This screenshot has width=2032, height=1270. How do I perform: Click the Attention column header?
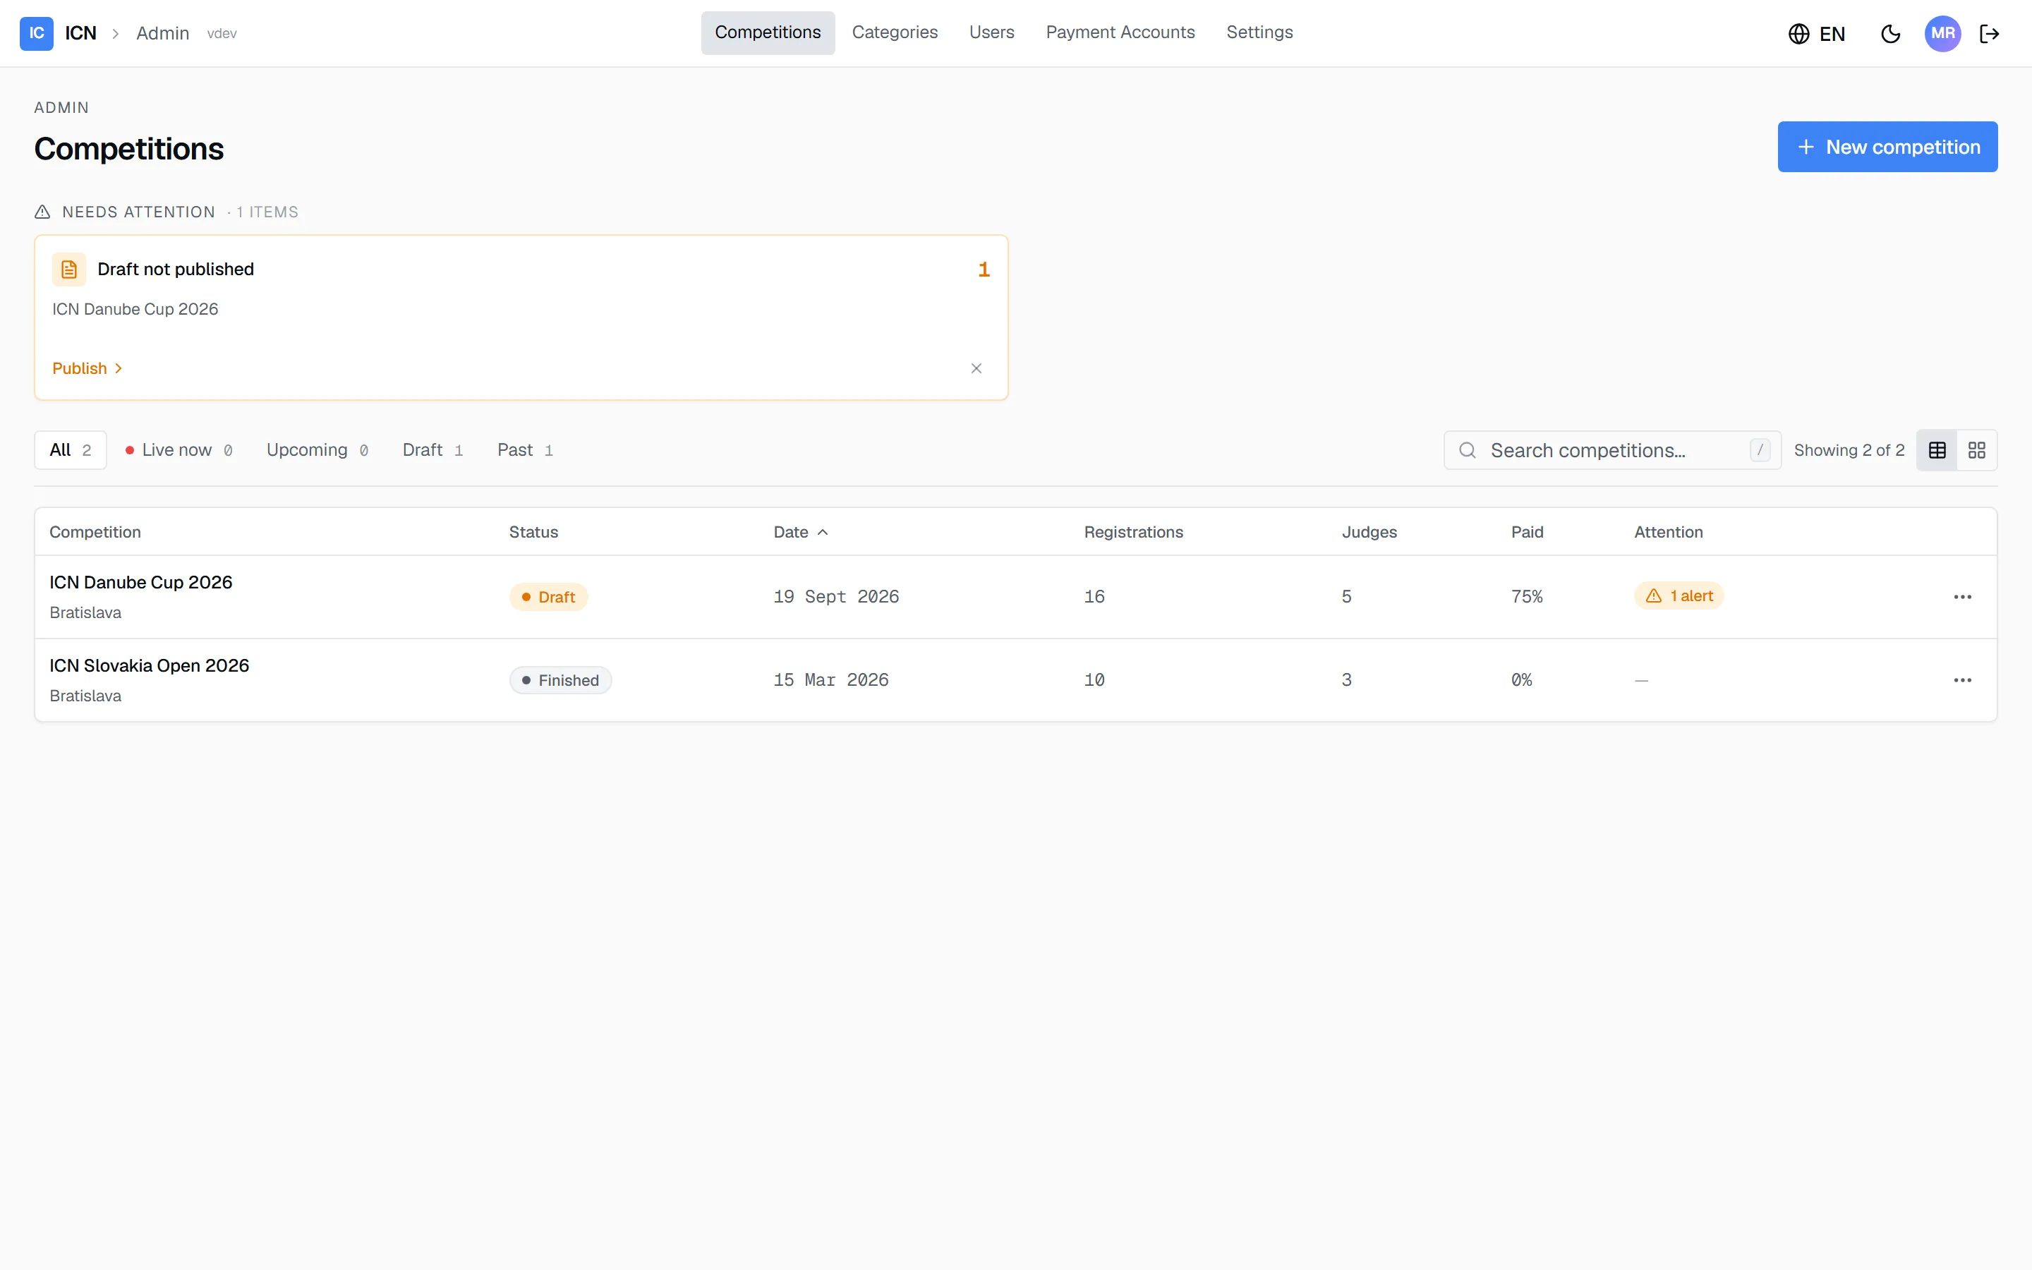coord(1668,533)
